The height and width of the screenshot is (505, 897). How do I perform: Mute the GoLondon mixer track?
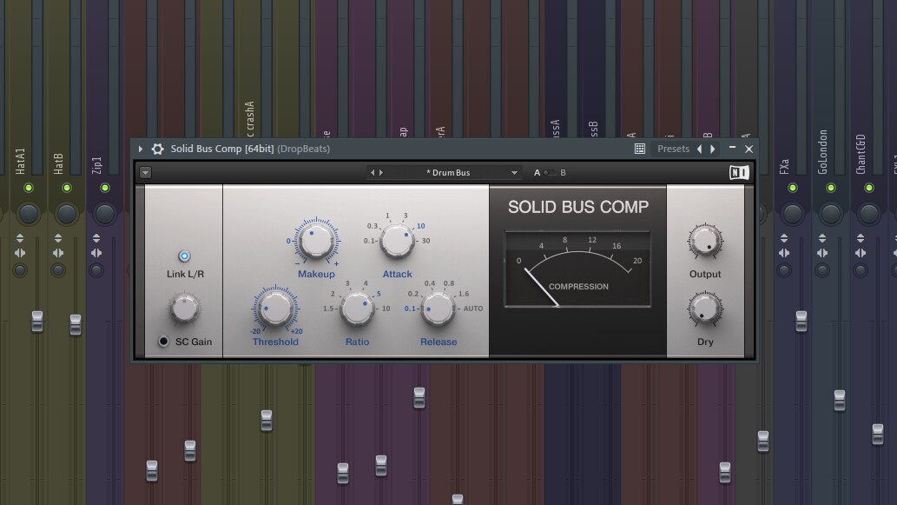coord(831,188)
